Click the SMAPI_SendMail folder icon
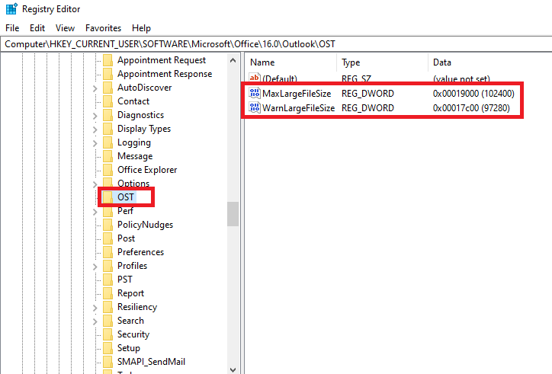The width and height of the screenshot is (552, 374). [x=108, y=362]
